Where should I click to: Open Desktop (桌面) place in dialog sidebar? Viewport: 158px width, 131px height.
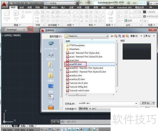51,88
